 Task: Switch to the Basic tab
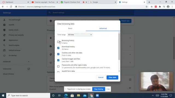pyautogui.click(x=70, y=28)
